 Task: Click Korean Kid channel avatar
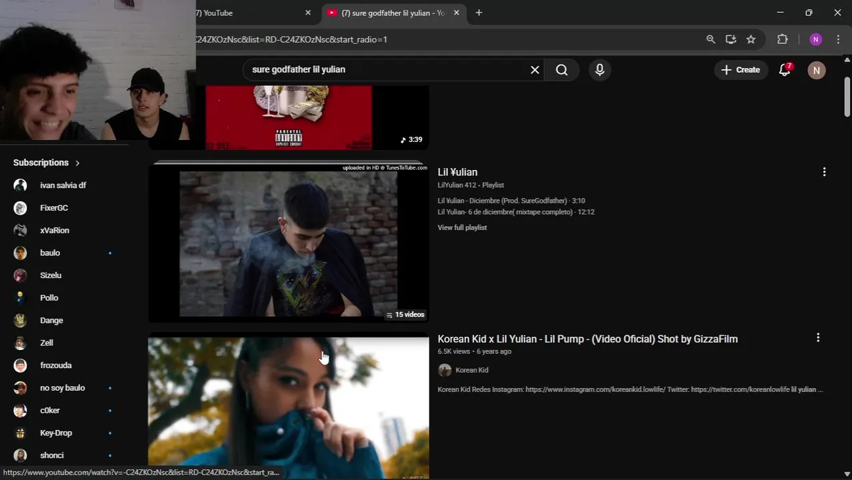445,370
